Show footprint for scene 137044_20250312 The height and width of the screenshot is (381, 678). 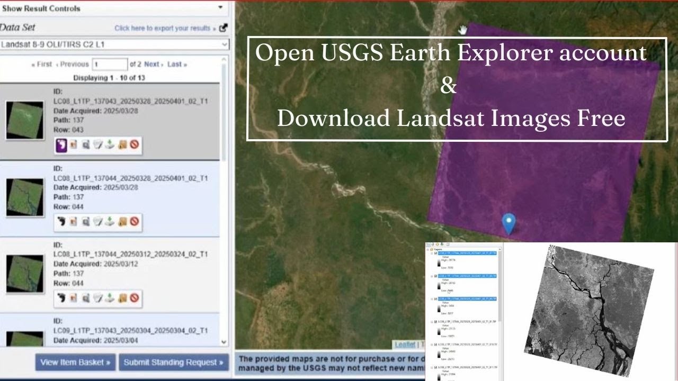tap(61, 298)
